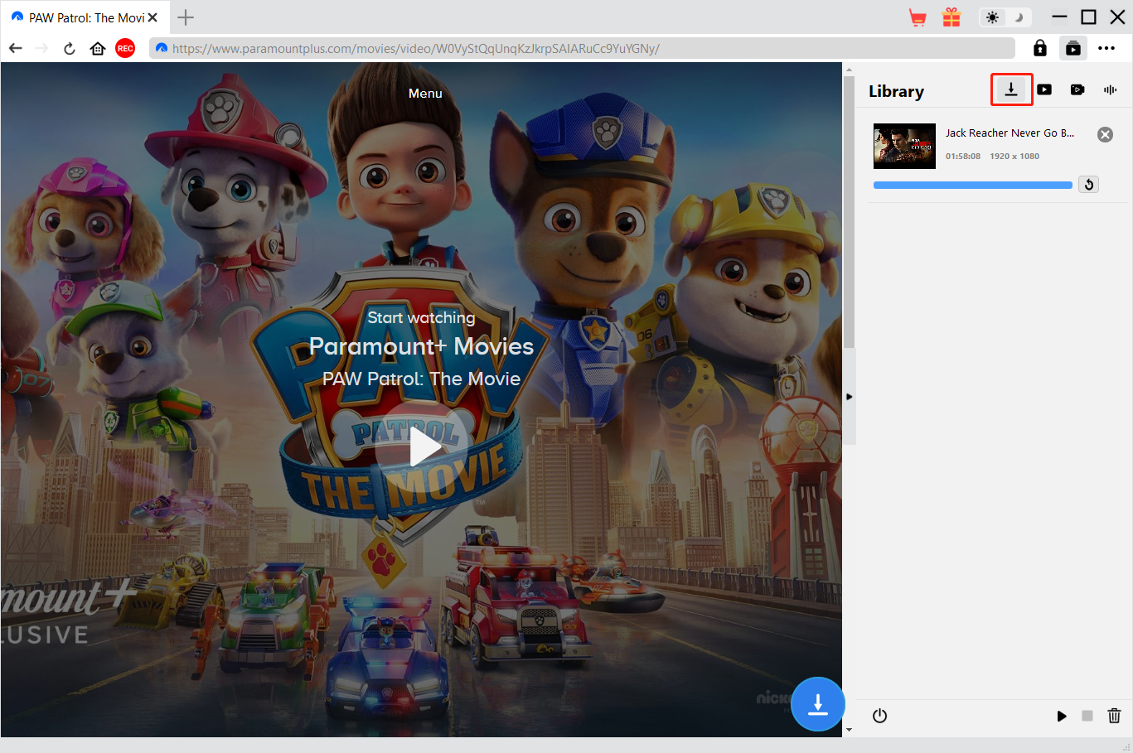The height and width of the screenshot is (753, 1133).
Task: Click the red REC record button
Action: click(125, 49)
